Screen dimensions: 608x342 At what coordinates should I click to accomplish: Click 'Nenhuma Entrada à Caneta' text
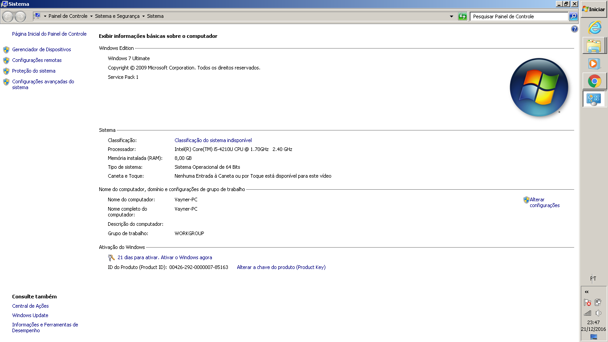(253, 176)
